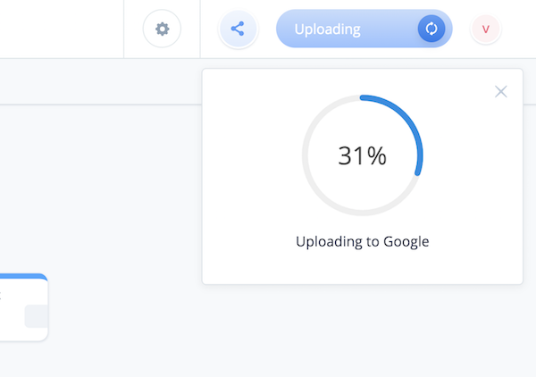Click the word Google in the upload status
Image resolution: width=536 pixels, height=377 pixels.
[406, 241]
